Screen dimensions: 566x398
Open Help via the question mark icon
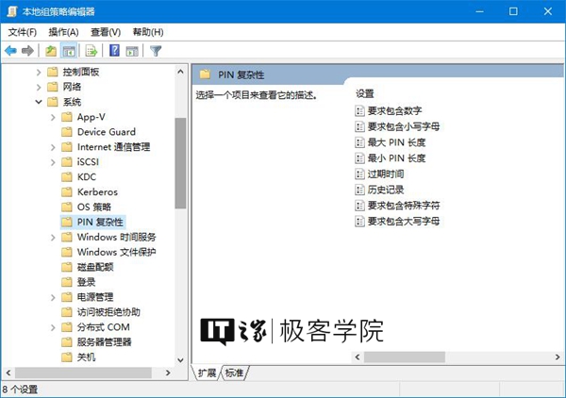tap(114, 51)
